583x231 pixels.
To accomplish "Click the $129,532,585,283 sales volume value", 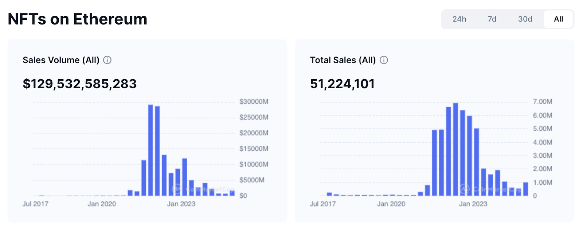I will [x=79, y=84].
